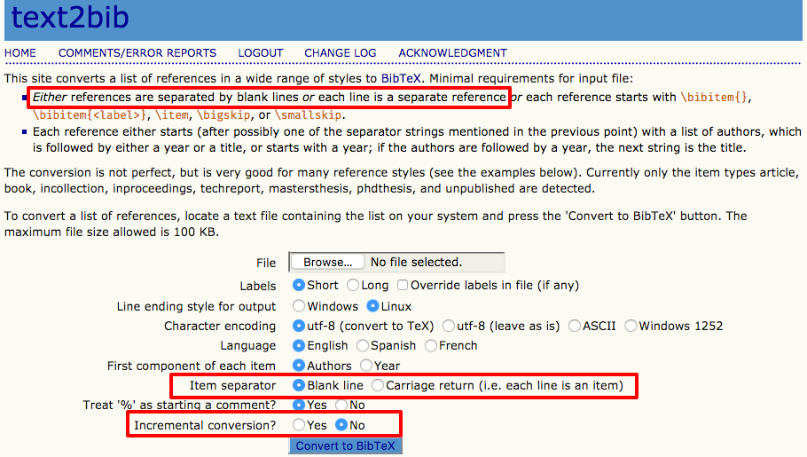Enable incremental conversion with Yes
Viewport: 807px width, 457px height.
pyautogui.click(x=299, y=425)
